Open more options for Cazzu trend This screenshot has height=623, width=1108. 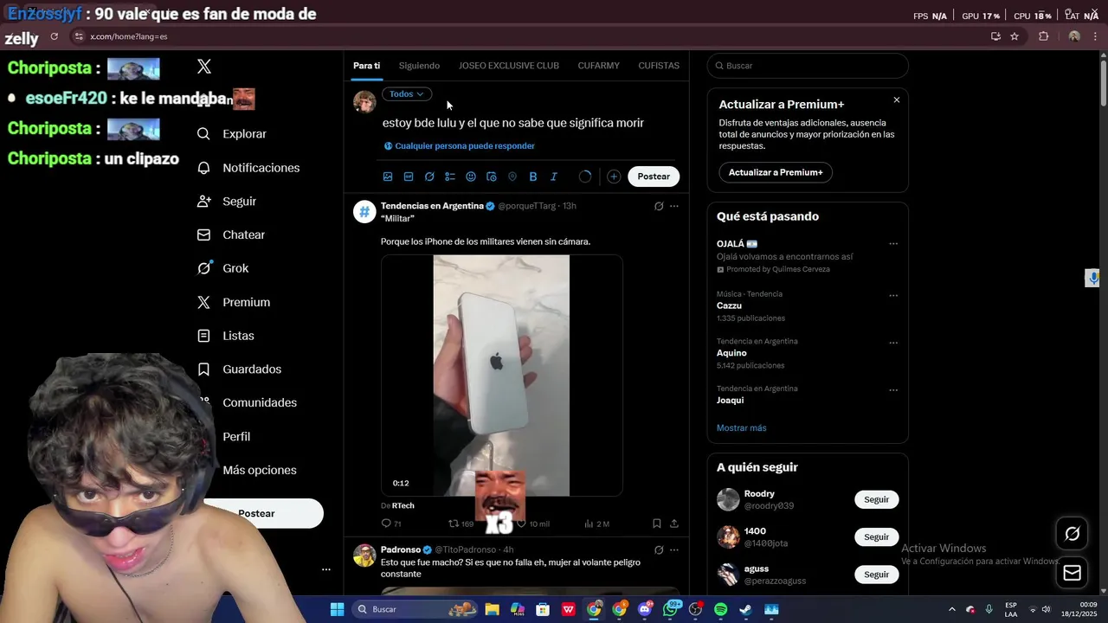pyautogui.click(x=893, y=295)
